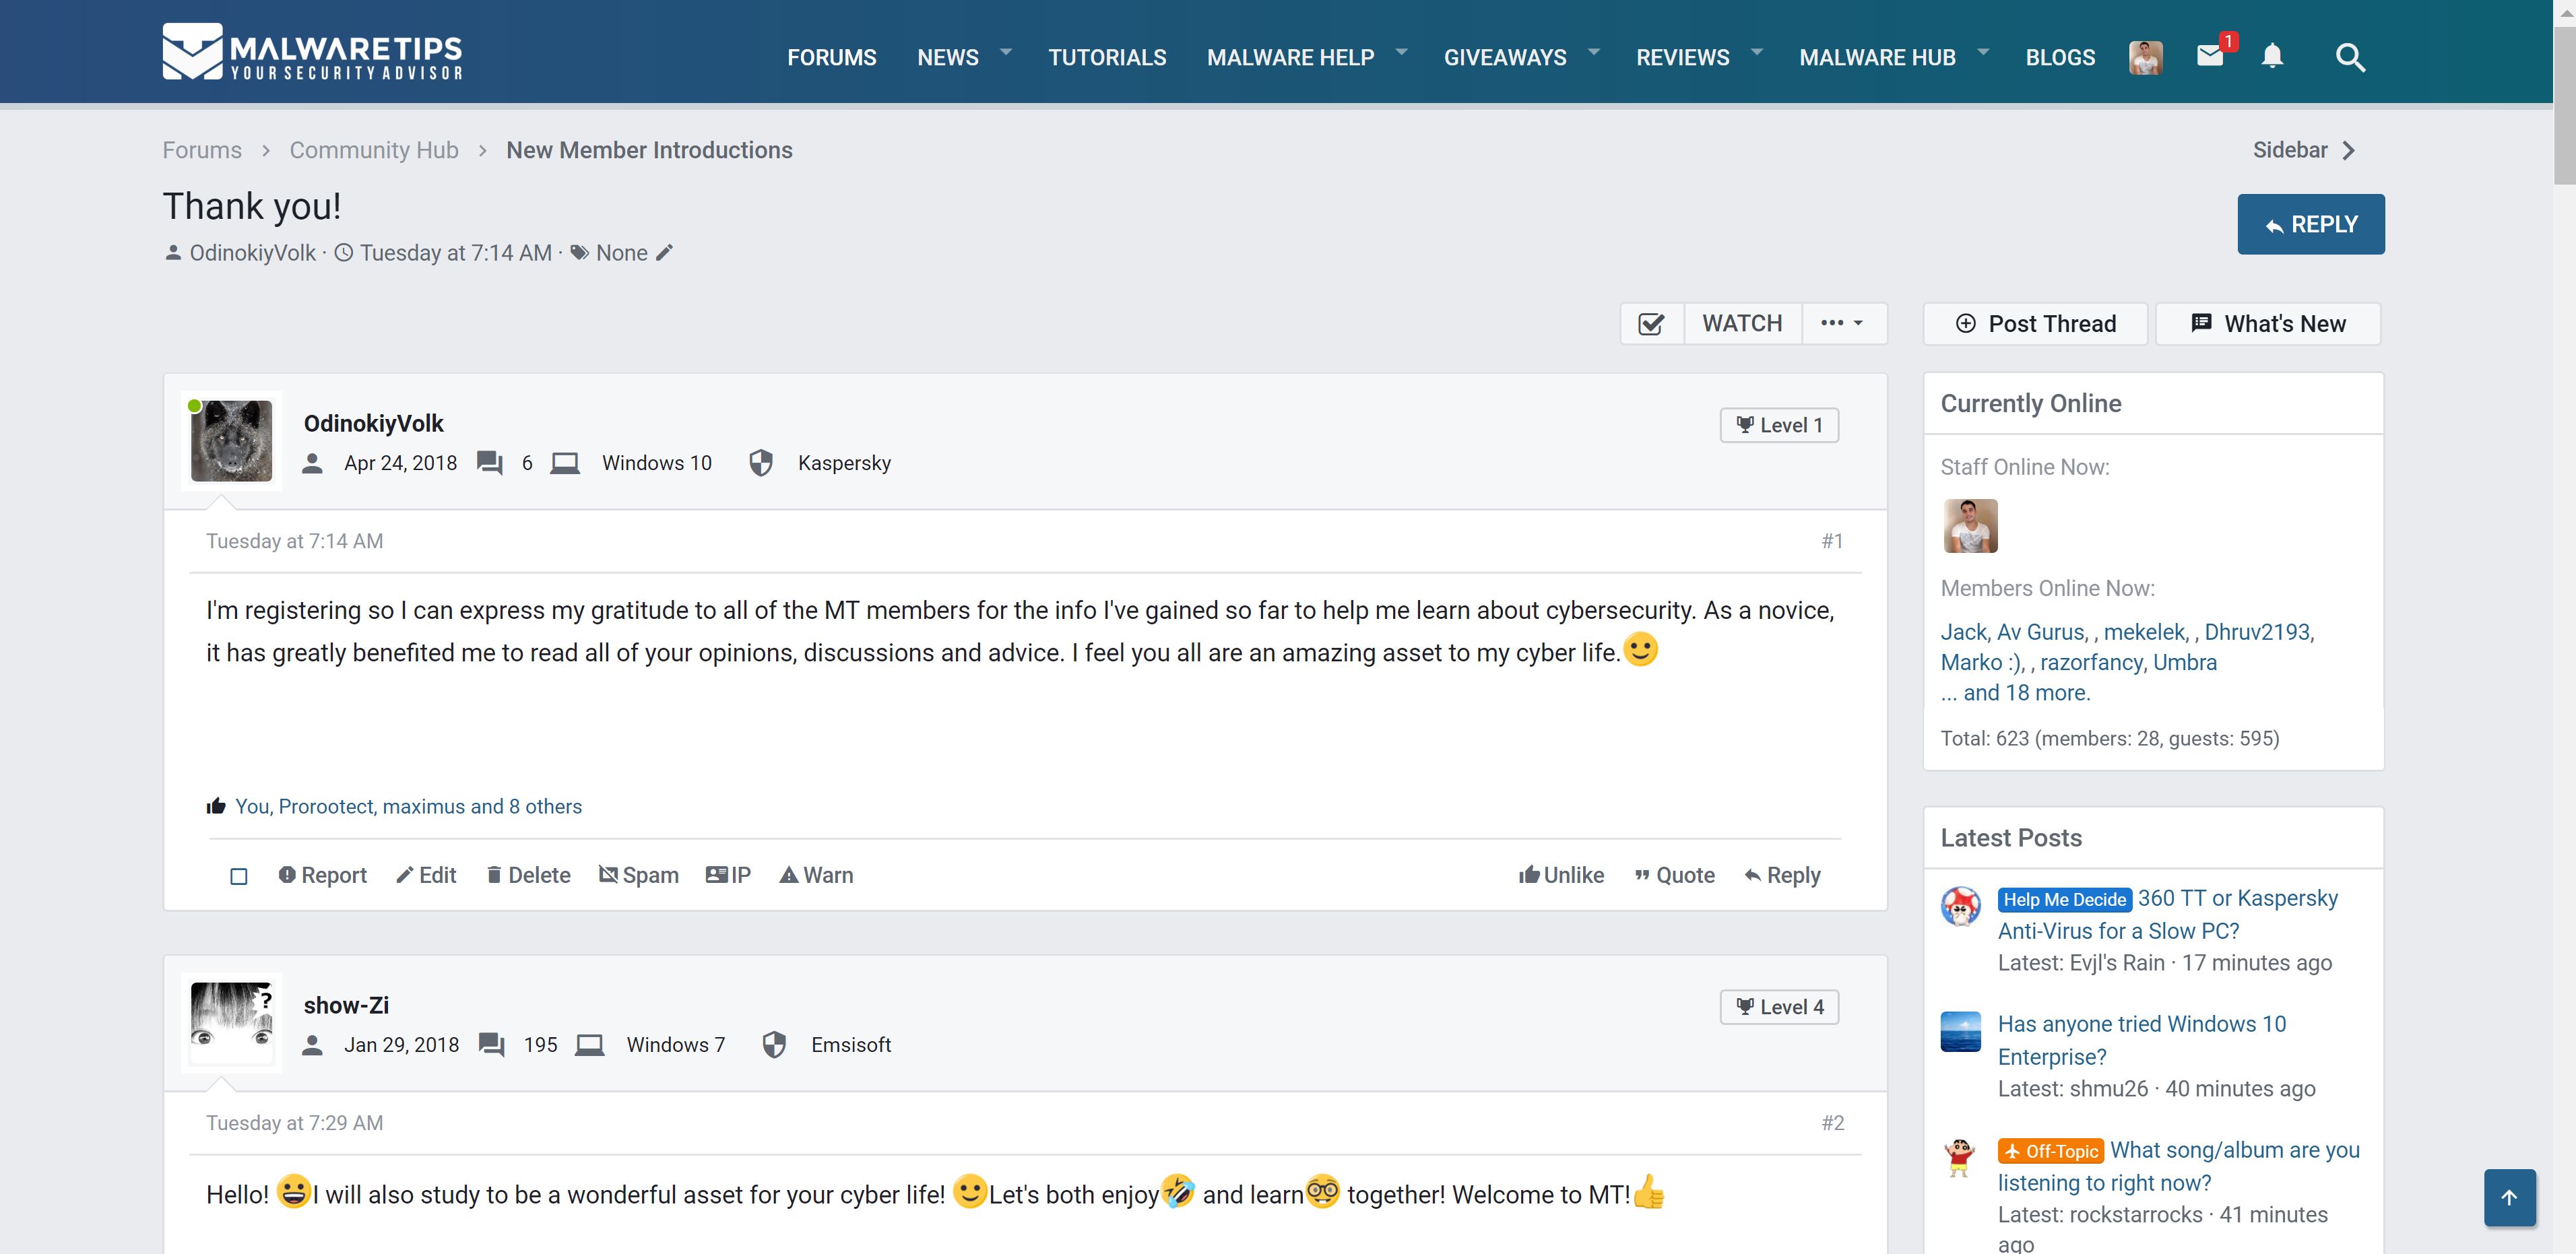The width and height of the screenshot is (2576, 1254).
Task: Open the thread tools three-dots menu
Action: click(1842, 324)
